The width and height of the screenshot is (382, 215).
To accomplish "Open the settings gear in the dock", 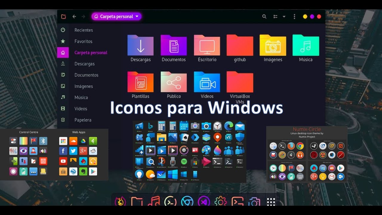I will tap(221, 202).
